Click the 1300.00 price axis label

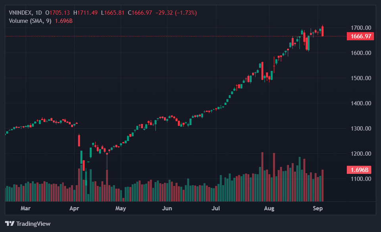click(x=361, y=129)
